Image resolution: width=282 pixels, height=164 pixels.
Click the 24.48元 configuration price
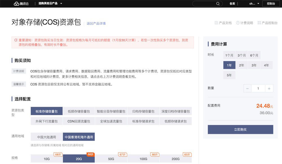pos(265,106)
